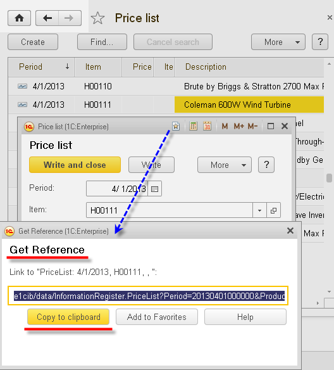Click the M+ memory add button
Screen dimensions: 334x370
(238, 127)
